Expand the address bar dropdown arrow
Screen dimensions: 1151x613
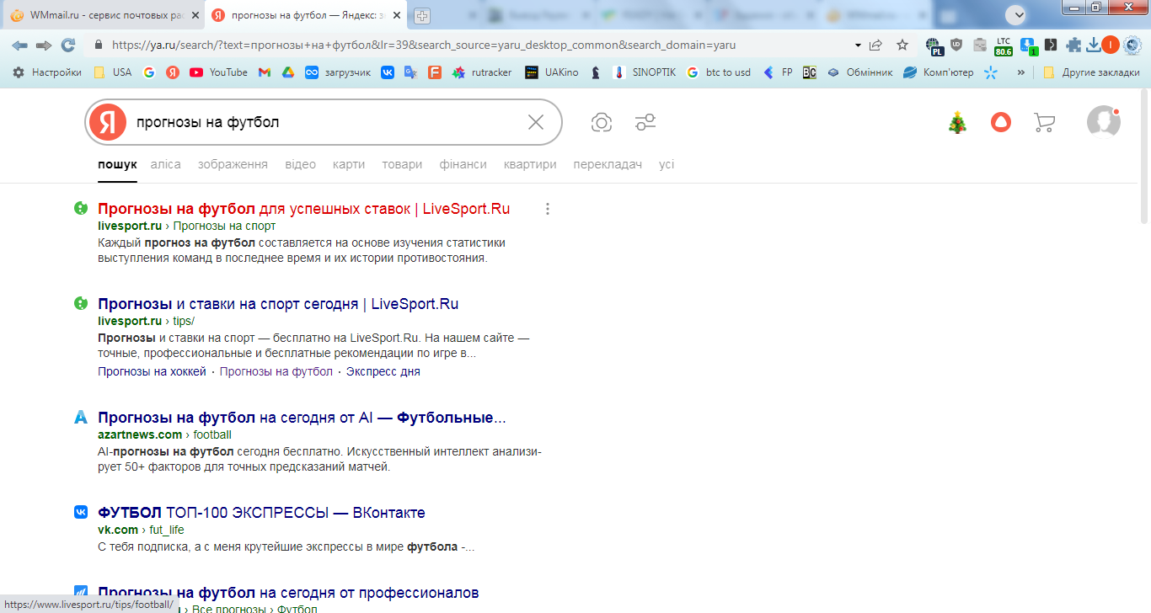coord(858,45)
